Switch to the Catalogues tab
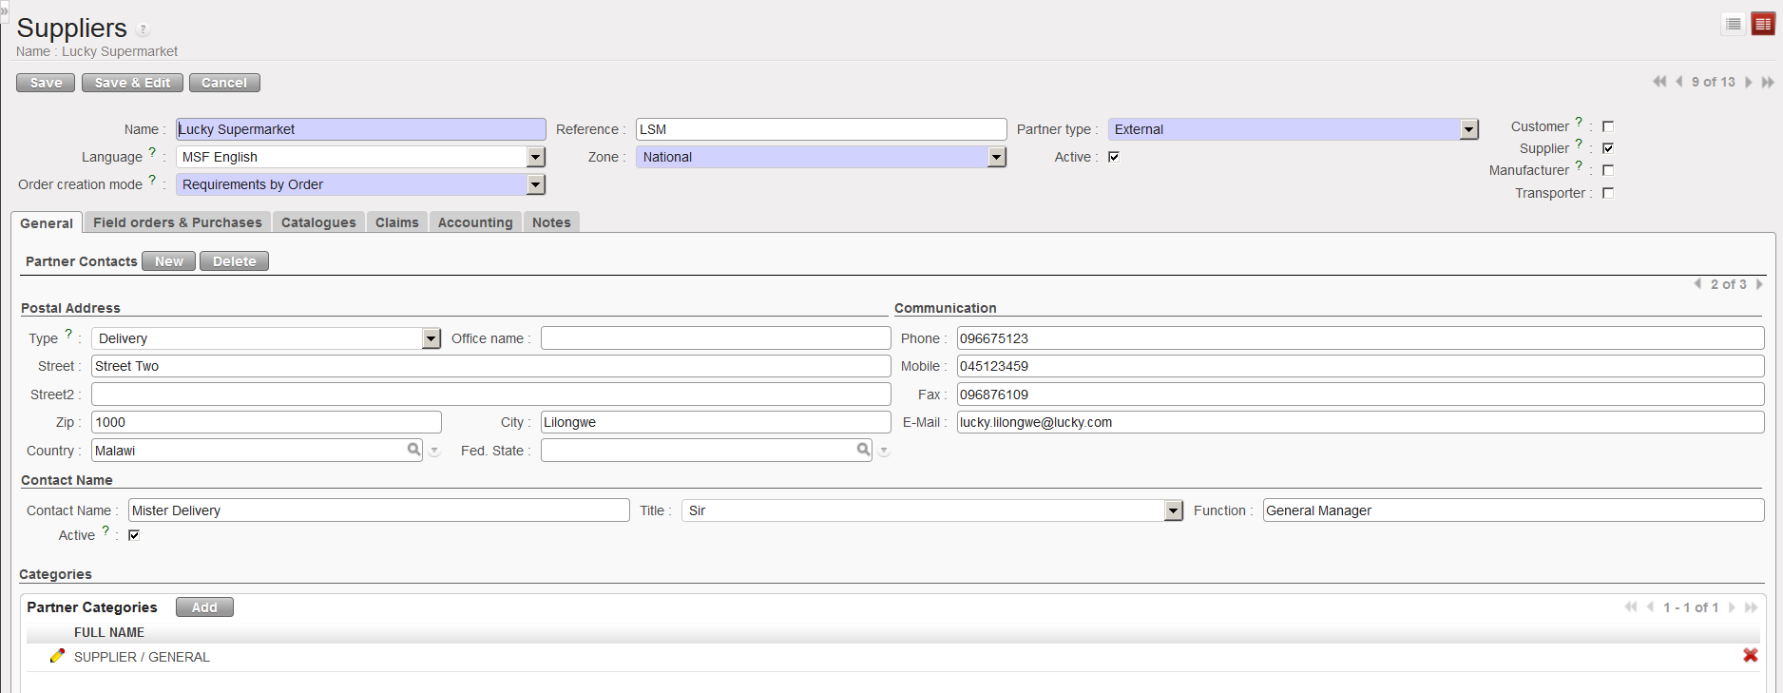This screenshot has width=1783, height=693. (x=318, y=222)
